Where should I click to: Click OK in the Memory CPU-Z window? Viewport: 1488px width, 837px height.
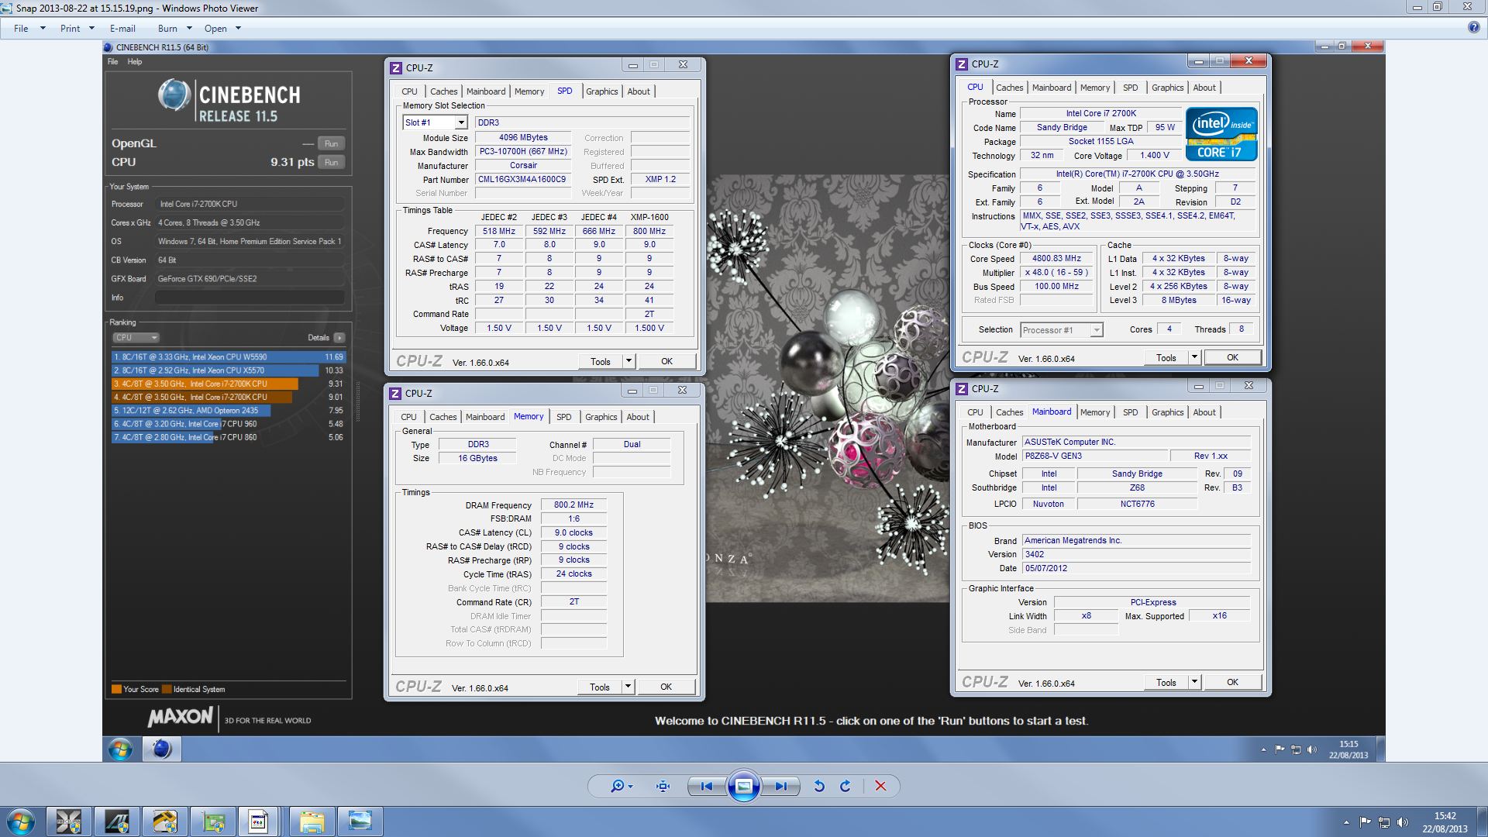666,687
